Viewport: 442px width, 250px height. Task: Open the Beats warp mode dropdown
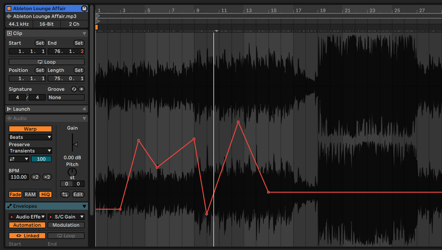pyautogui.click(x=30, y=137)
